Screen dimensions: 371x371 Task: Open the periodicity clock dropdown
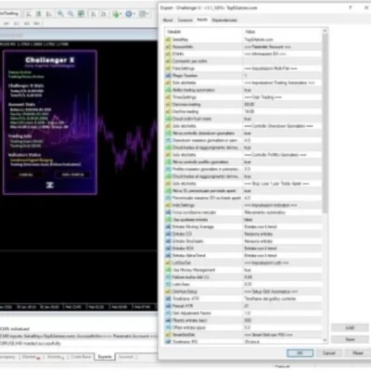(130, 14)
